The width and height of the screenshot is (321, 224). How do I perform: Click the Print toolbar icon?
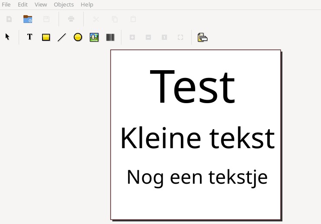coord(71,19)
